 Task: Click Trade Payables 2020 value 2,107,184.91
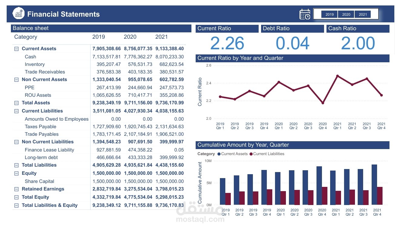138,134
